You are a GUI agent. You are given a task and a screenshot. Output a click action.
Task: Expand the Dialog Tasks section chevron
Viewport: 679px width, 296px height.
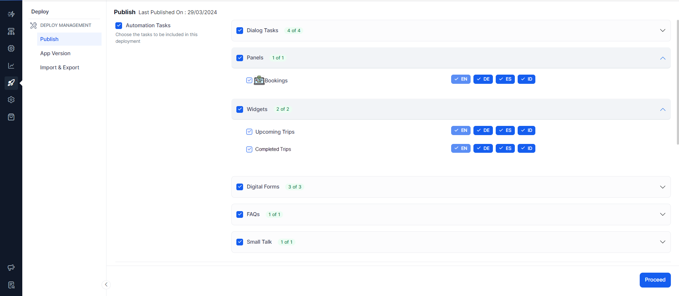pos(662,30)
